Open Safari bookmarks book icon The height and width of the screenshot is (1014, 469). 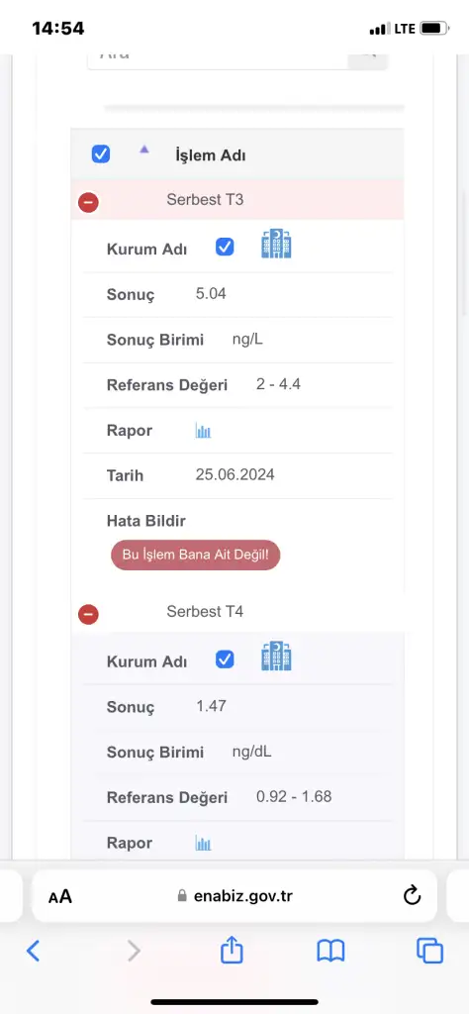coord(330,951)
